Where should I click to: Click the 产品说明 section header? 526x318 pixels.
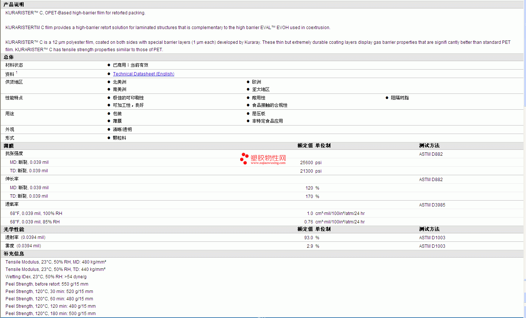click(14, 4)
